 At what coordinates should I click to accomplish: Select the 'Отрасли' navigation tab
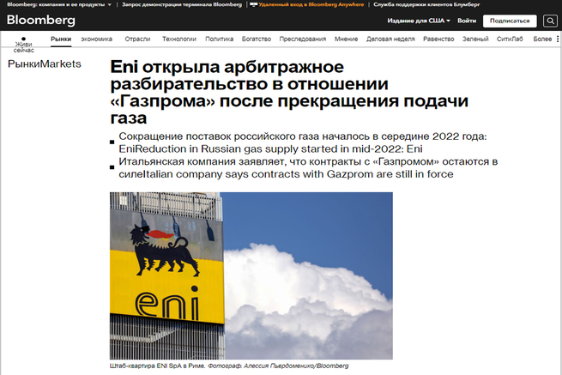point(137,39)
